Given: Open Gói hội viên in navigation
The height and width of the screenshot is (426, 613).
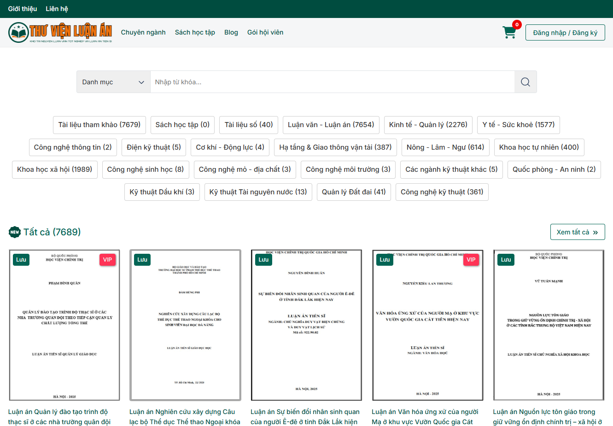Looking at the screenshot, I should pos(265,32).
